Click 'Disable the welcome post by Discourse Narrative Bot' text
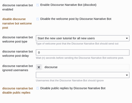The height and width of the screenshot is (103, 132). (x=76, y=19)
